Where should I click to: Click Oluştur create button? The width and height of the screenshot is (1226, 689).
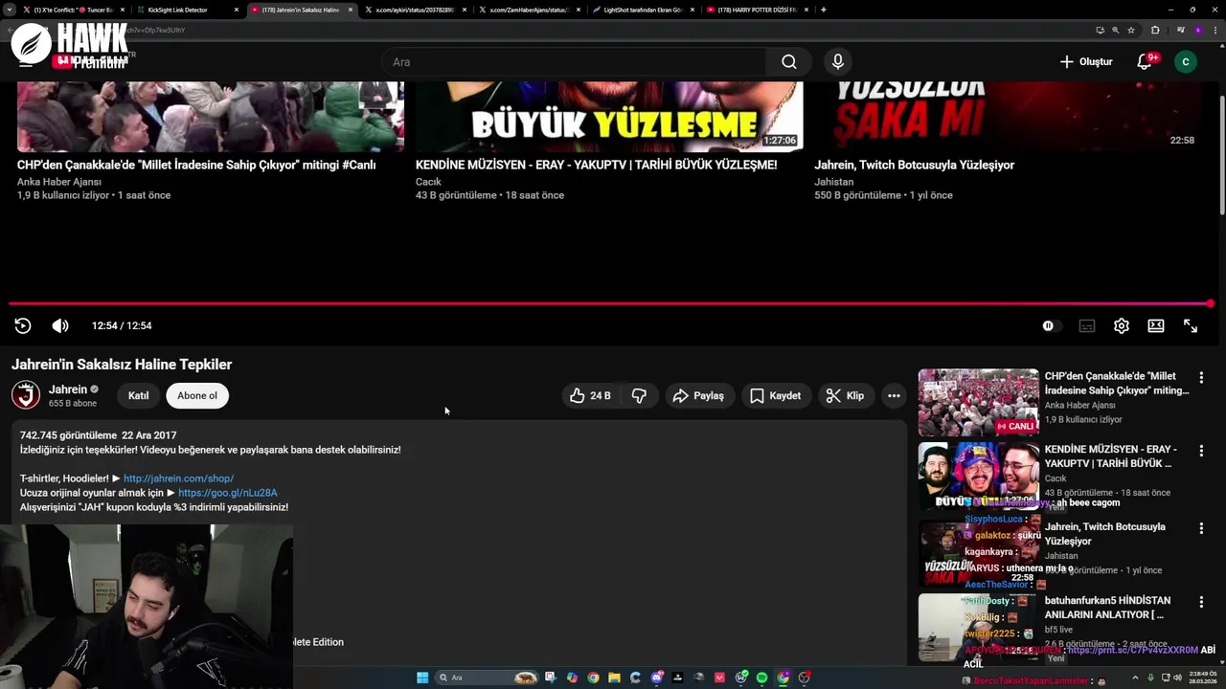coord(1086,61)
